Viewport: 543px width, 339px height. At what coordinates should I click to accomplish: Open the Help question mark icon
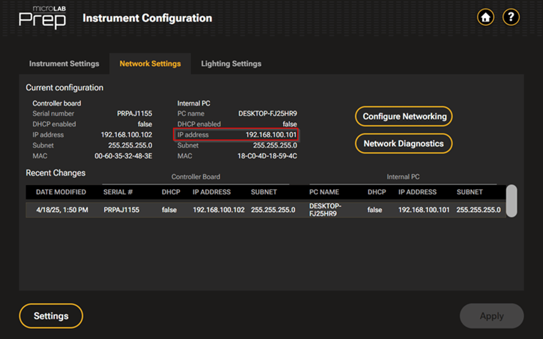[511, 17]
